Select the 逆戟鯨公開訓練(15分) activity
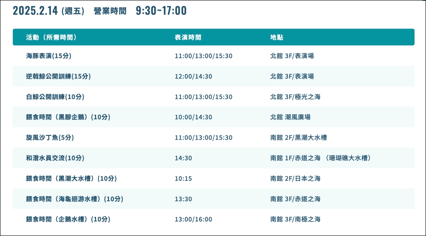Viewport: 426px width, 236px height. (58, 76)
